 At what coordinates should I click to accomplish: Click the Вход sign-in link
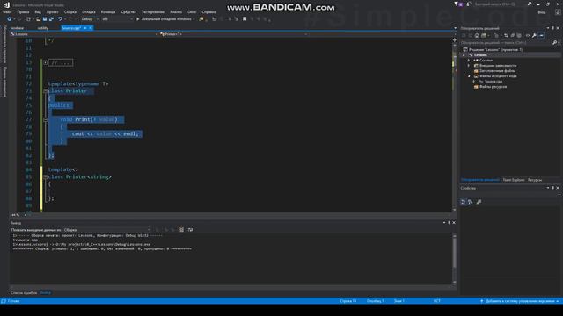[x=542, y=11]
